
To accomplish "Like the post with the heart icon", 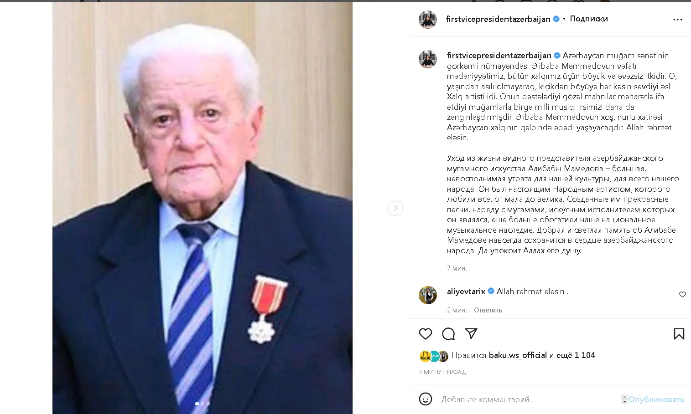I will [x=425, y=334].
